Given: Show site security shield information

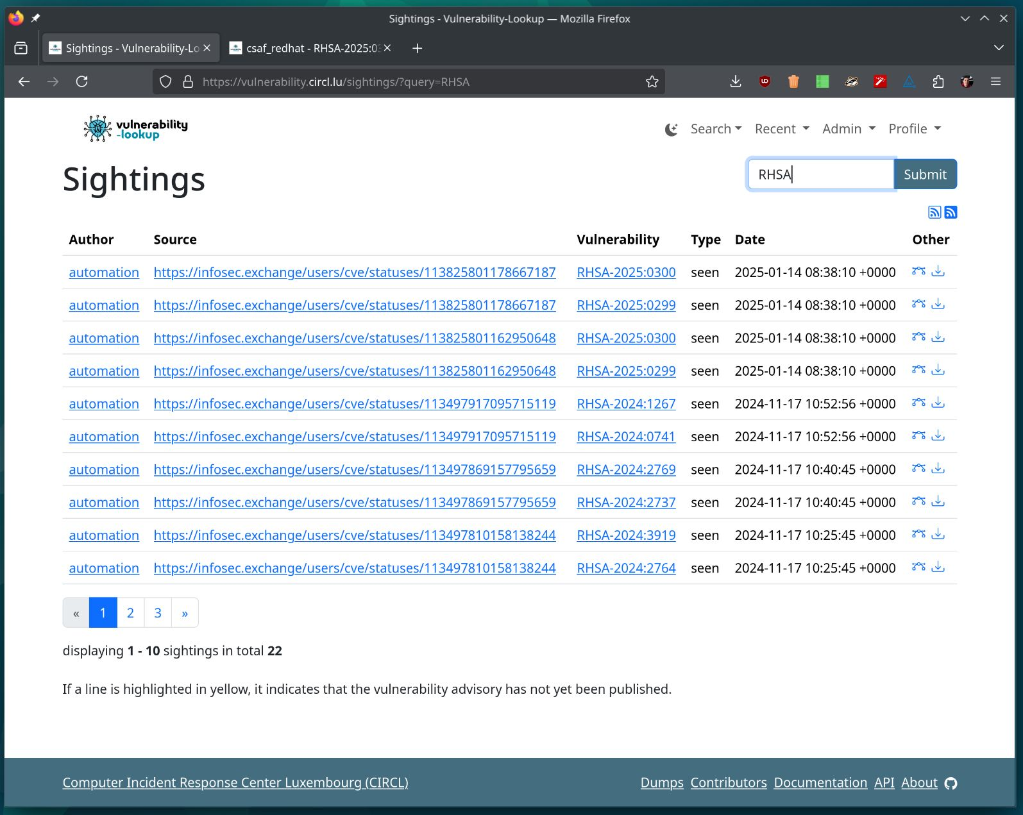Looking at the screenshot, I should pyautogui.click(x=165, y=81).
